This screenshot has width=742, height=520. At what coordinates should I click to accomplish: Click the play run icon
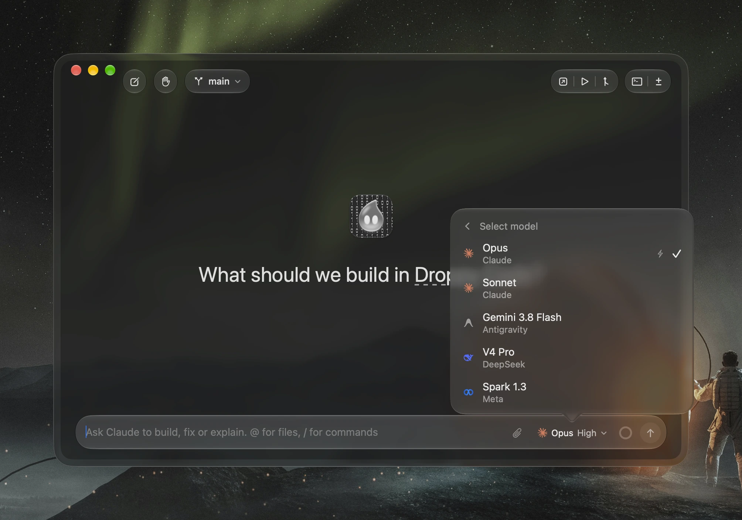click(585, 81)
